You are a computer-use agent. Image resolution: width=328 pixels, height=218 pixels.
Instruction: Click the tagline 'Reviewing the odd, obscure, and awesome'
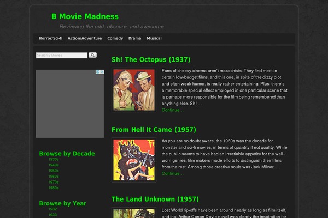112,27
